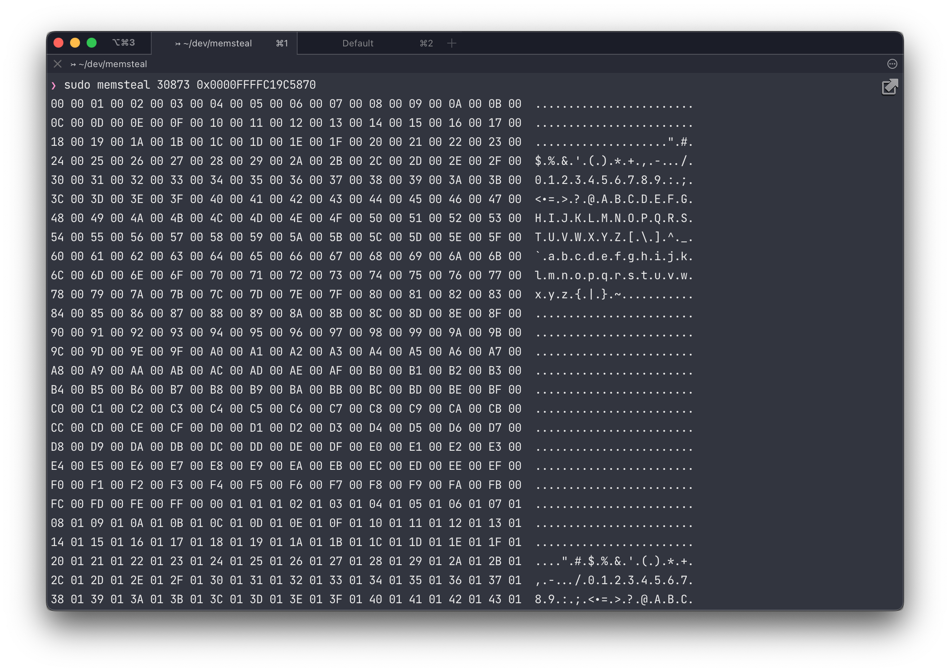Open the pane options ellipsis circle icon
Image resolution: width=950 pixels, height=672 pixels.
892,64
